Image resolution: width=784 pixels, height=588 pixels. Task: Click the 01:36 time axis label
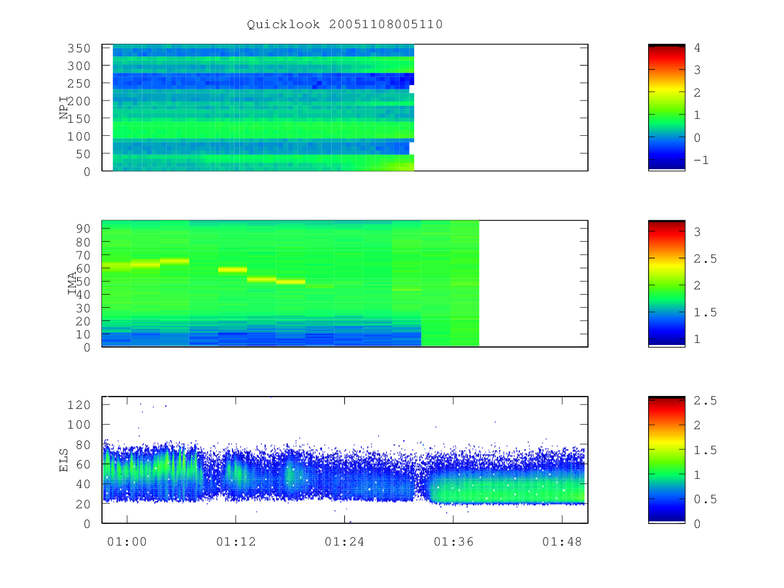tap(453, 541)
